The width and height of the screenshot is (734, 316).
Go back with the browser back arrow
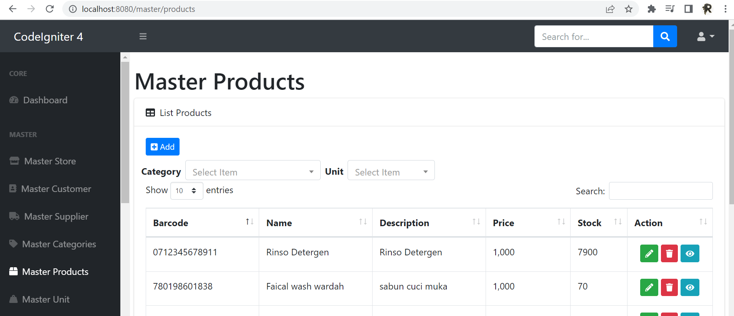click(x=13, y=9)
